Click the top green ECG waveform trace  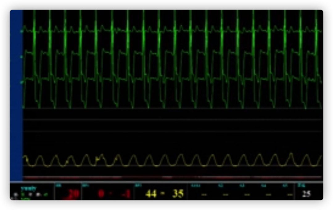[x=173, y=31]
